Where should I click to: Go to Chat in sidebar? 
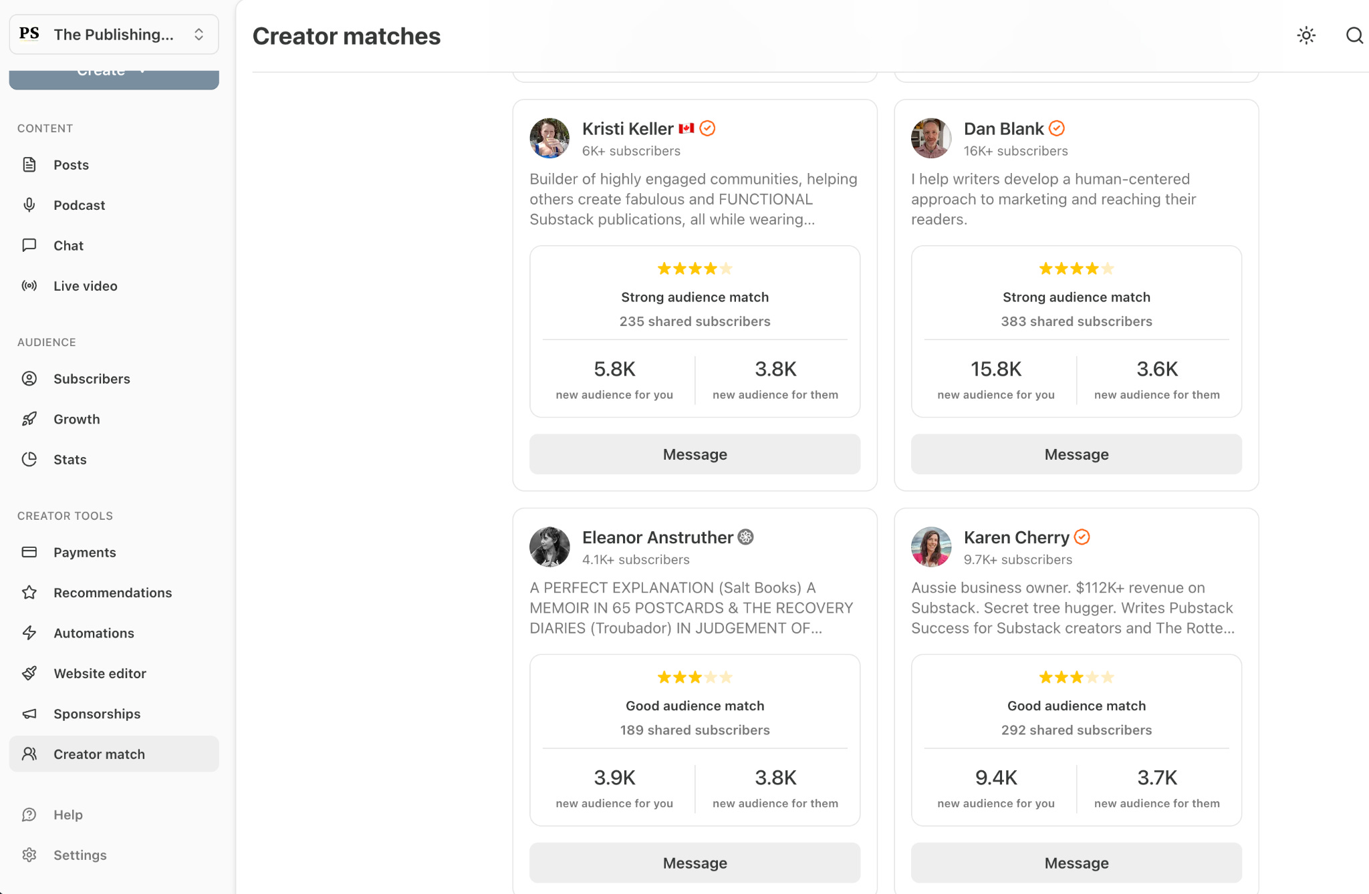(114, 245)
